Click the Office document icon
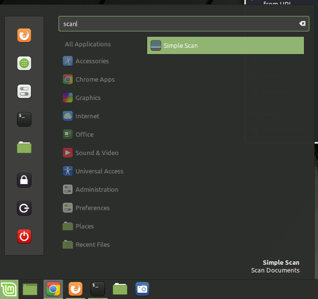The height and width of the screenshot is (299, 318). coord(68,134)
